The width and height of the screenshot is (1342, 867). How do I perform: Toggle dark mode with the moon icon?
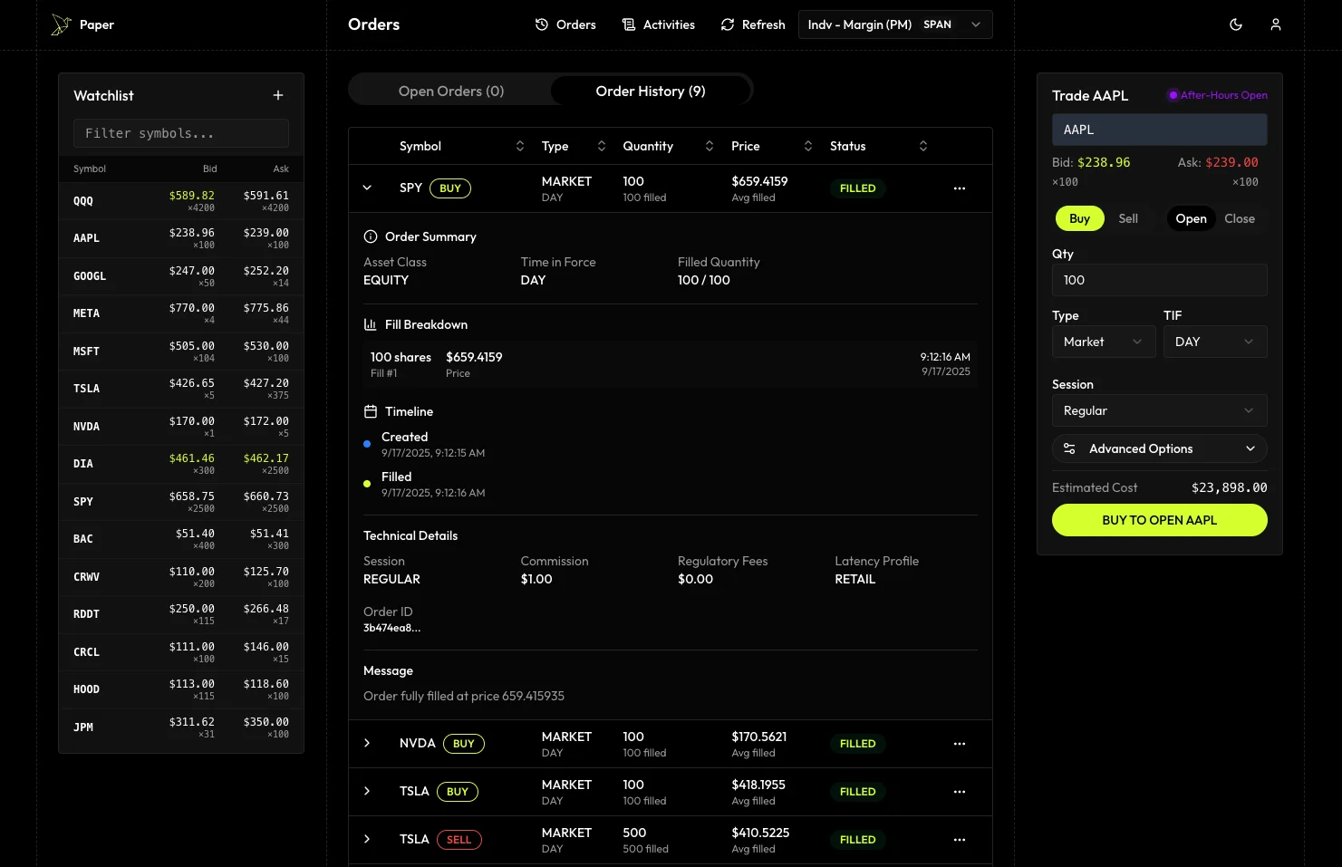(x=1235, y=24)
